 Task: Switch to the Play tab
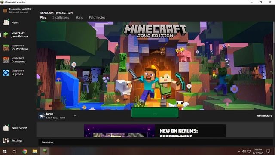(43, 17)
